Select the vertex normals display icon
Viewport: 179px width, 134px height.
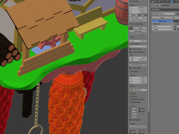pyautogui.click(x=130, y=127)
